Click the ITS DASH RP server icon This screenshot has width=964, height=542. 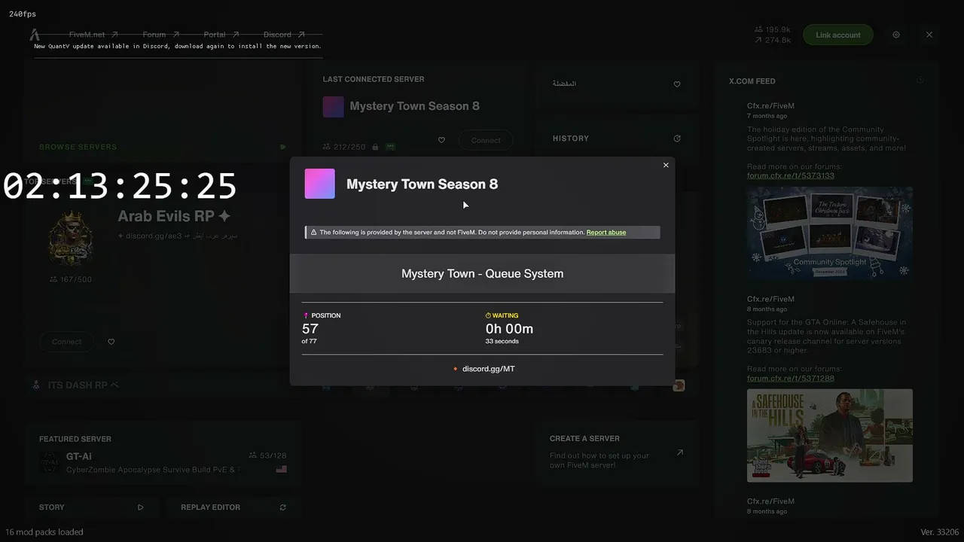(x=35, y=385)
